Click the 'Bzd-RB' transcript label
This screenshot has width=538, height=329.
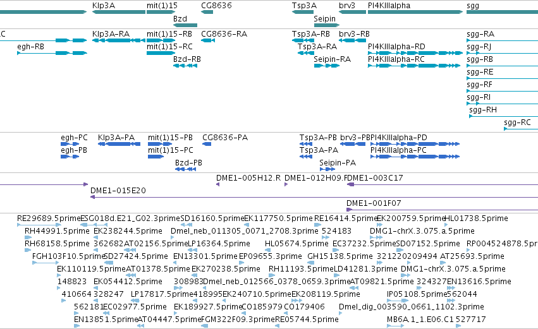(x=187, y=59)
